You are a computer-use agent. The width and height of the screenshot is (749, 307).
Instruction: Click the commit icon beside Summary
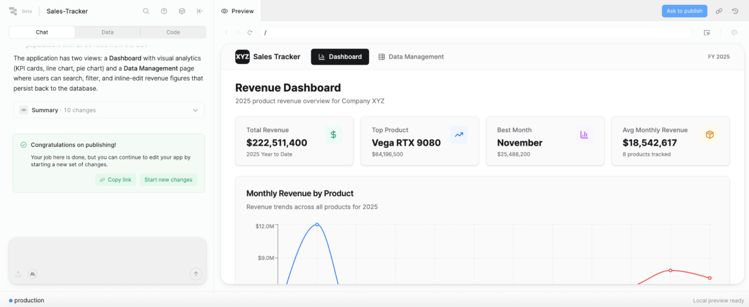click(24, 110)
